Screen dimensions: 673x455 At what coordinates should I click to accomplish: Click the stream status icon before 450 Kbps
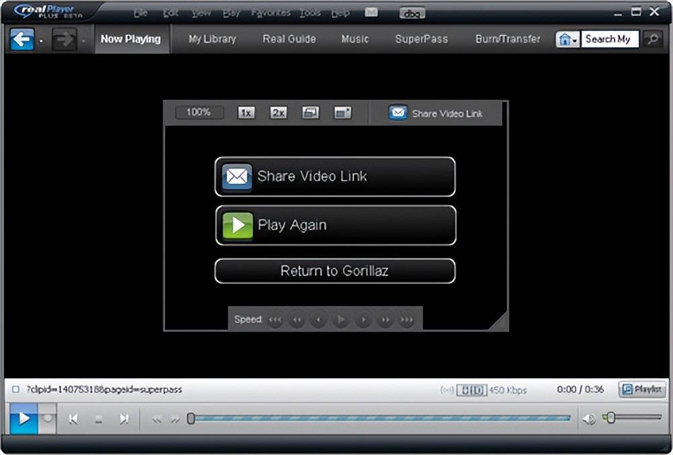tap(447, 390)
